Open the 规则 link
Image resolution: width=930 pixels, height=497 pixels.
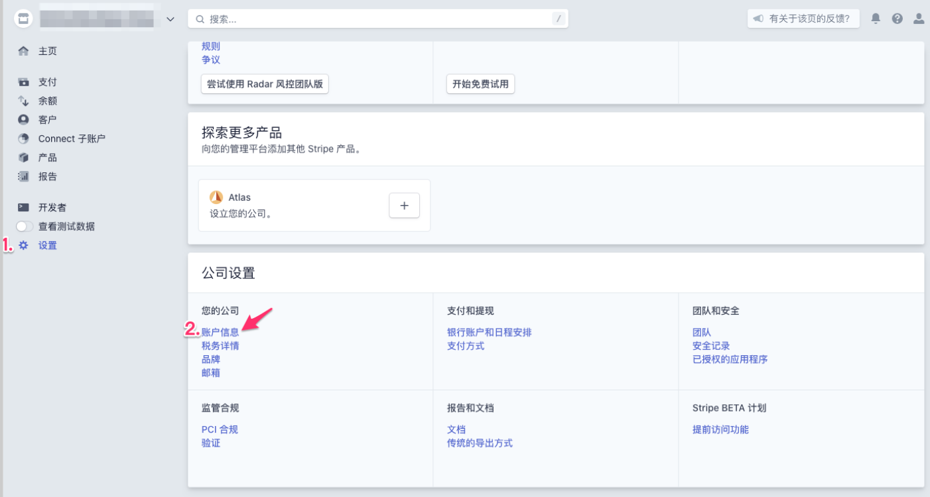(211, 46)
